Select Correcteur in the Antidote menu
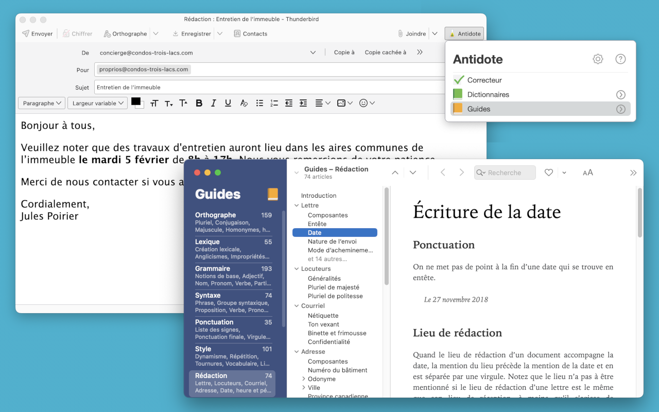This screenshot has height=412, width=659. 541,80
